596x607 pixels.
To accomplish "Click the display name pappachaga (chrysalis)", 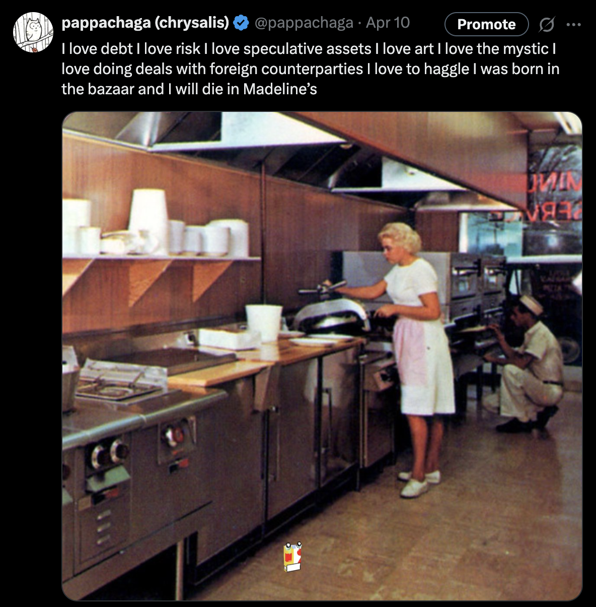I will (145, 23).
